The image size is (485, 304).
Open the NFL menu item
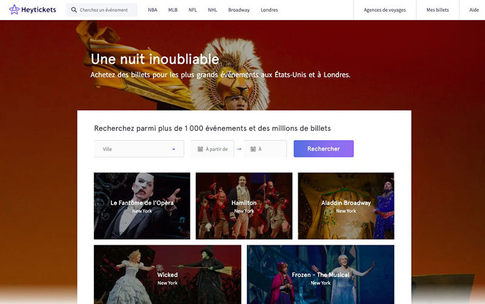click(193, 10)
